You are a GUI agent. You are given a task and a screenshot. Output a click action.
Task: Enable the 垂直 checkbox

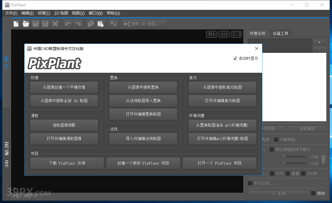click(288, 174)
